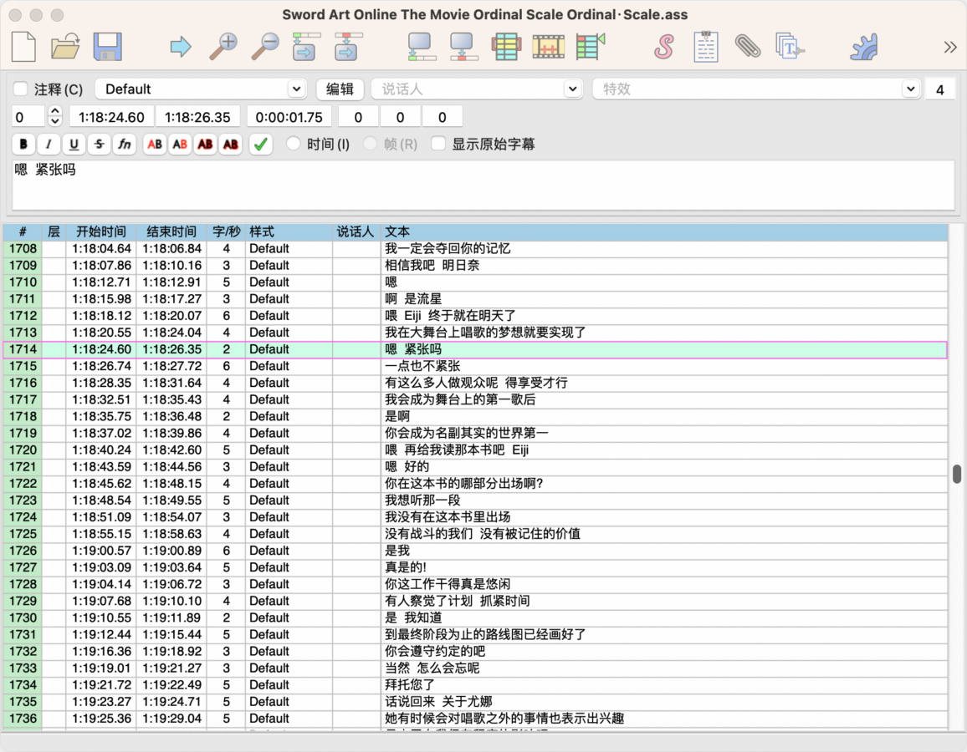Click the 开始时间 column header
967x752 pixels.
(101, 231)
